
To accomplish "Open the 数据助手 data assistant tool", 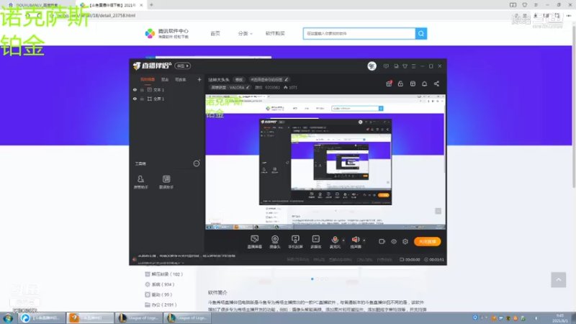I will click(x=166, y=182).
